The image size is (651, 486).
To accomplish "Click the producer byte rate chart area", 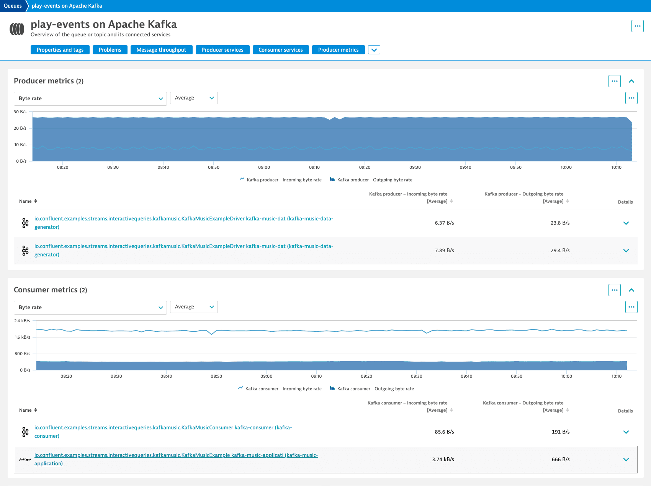I will coord(334,136).
